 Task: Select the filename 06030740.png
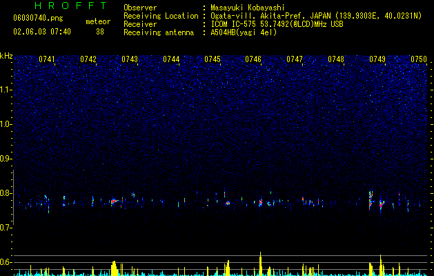point(38,18)
